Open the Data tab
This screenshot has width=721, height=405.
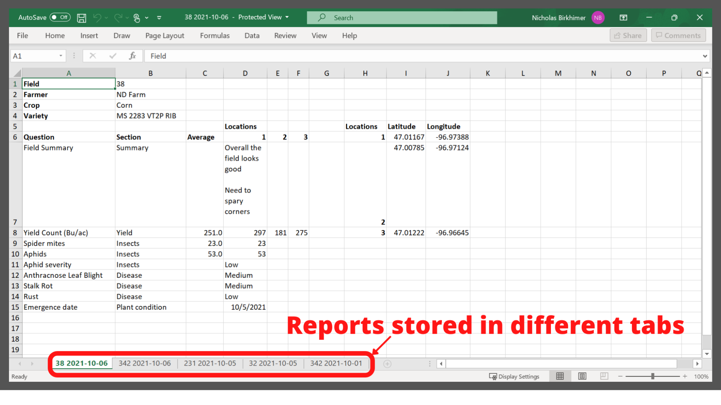pos(252,36)
